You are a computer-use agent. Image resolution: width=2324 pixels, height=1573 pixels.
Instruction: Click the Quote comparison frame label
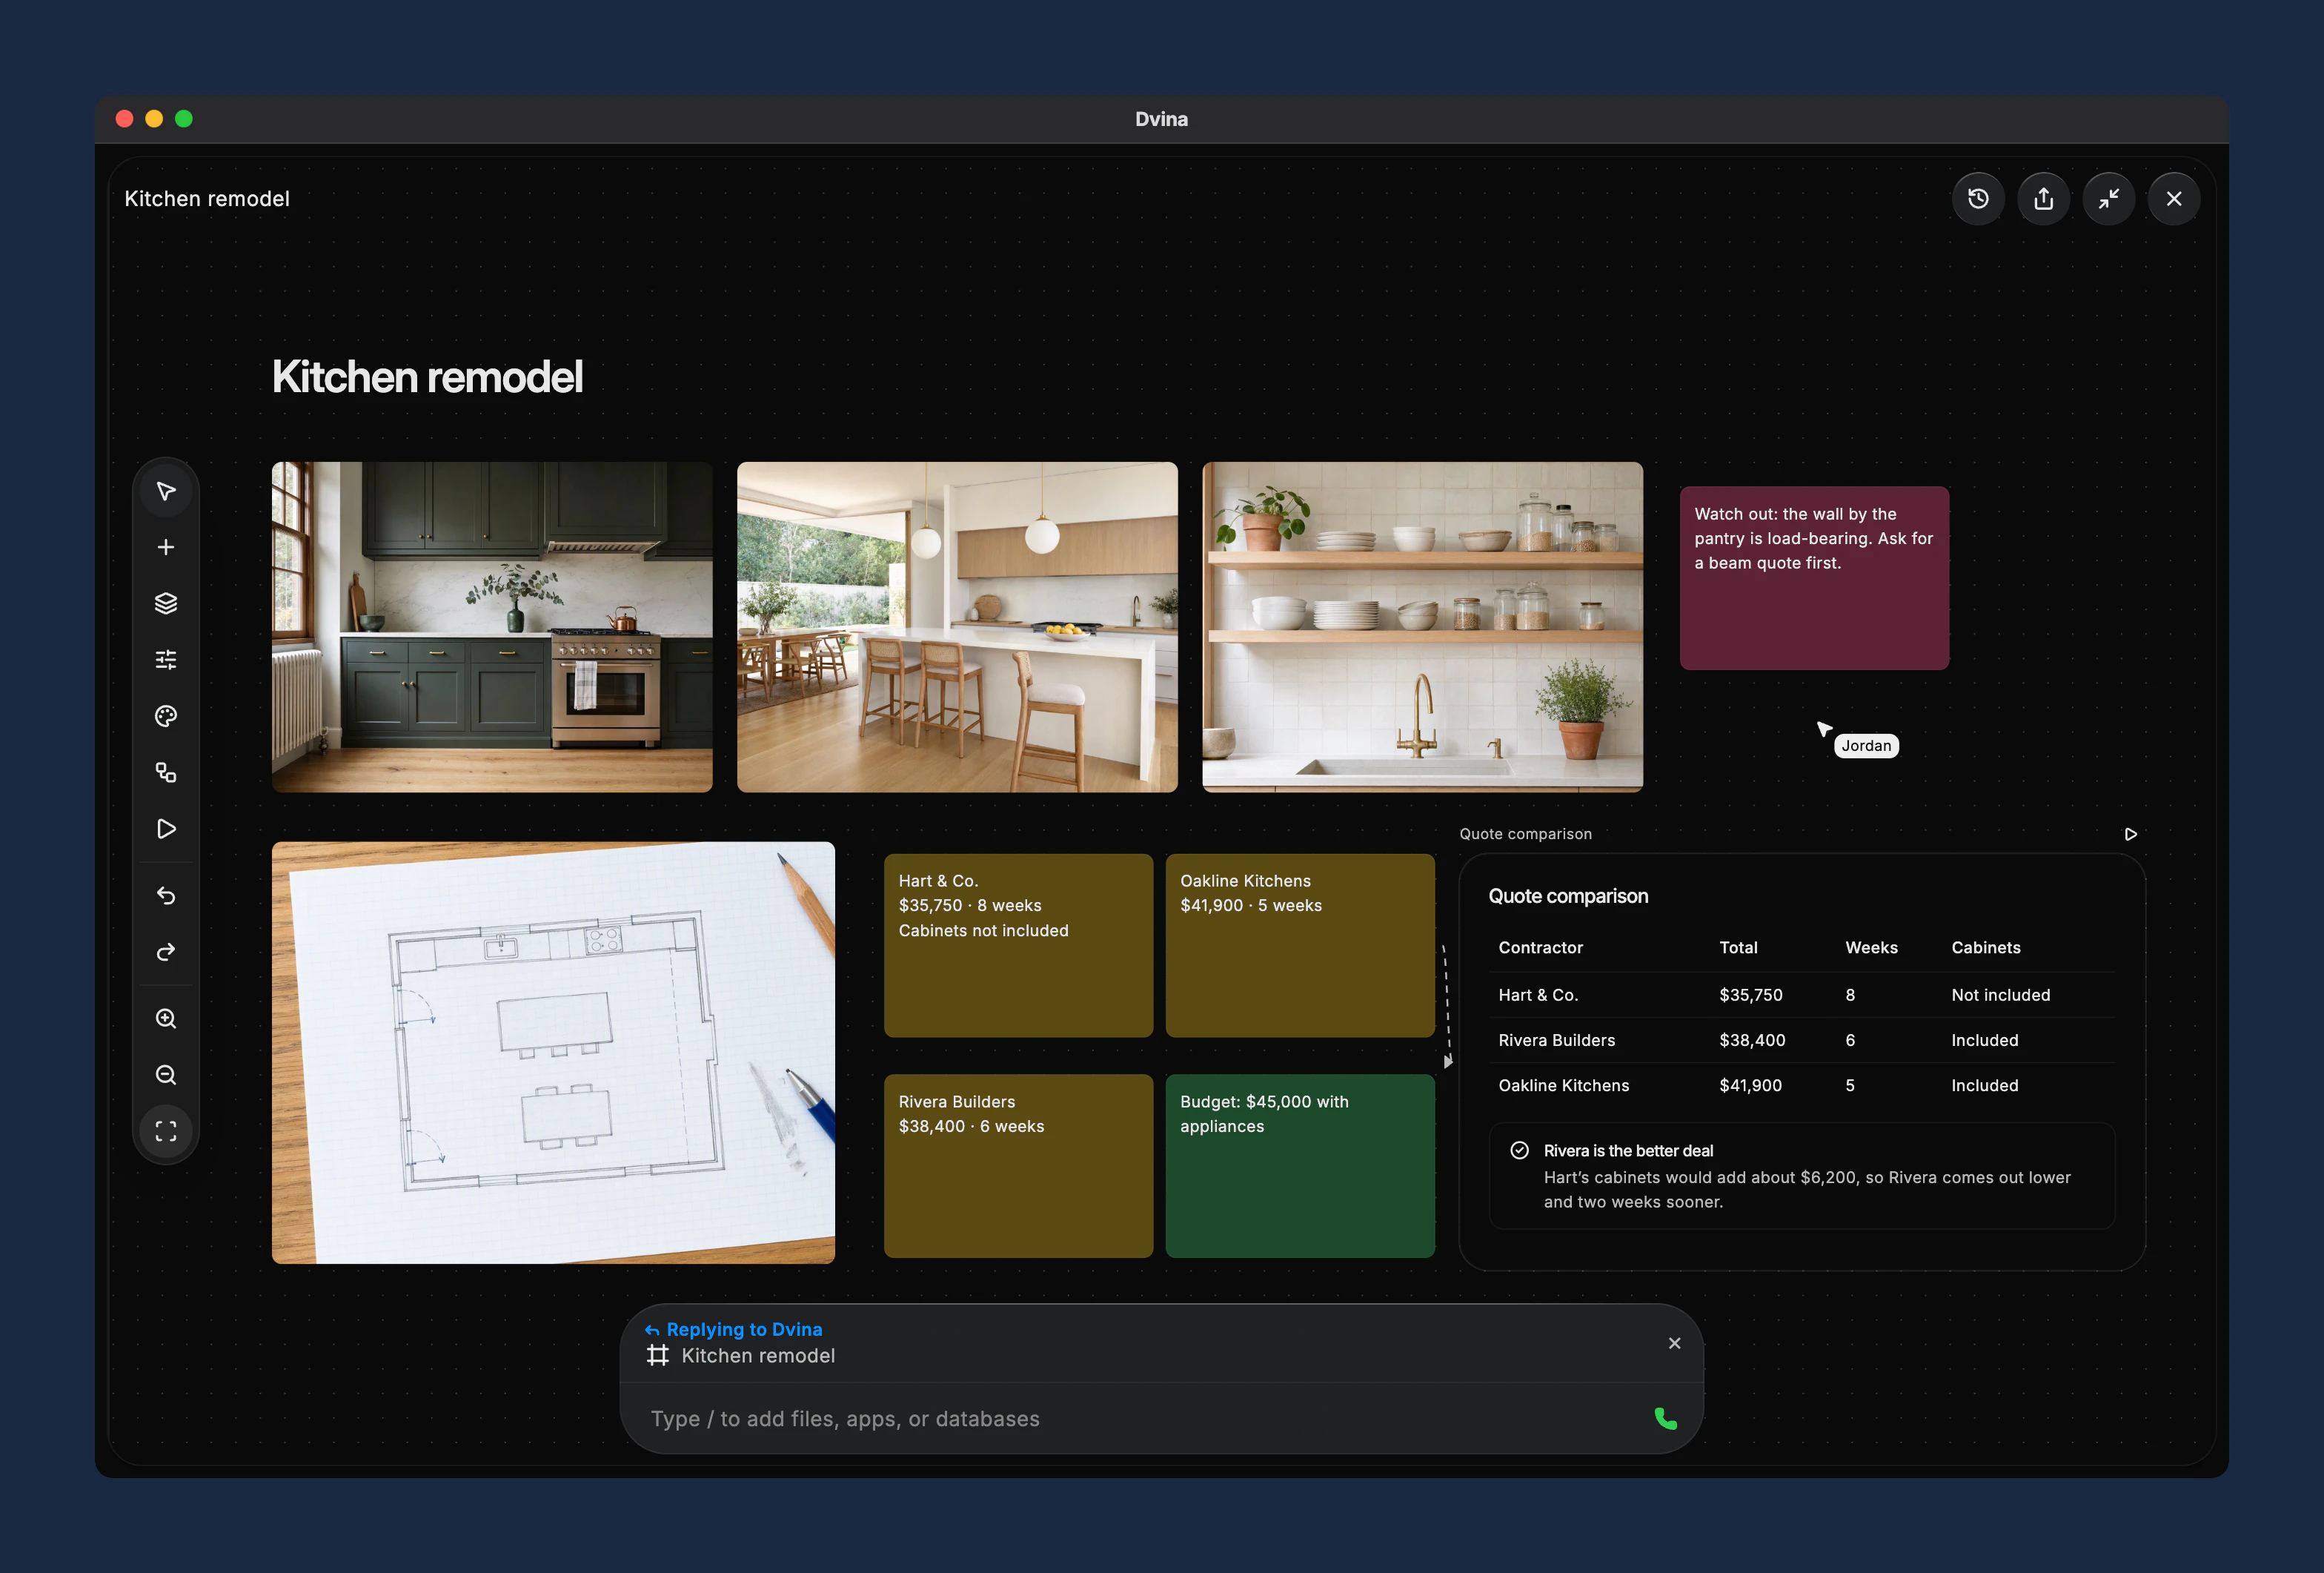(1525, 834)
